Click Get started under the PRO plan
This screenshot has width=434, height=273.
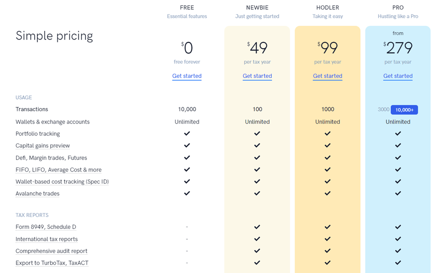tap(398, 76)
